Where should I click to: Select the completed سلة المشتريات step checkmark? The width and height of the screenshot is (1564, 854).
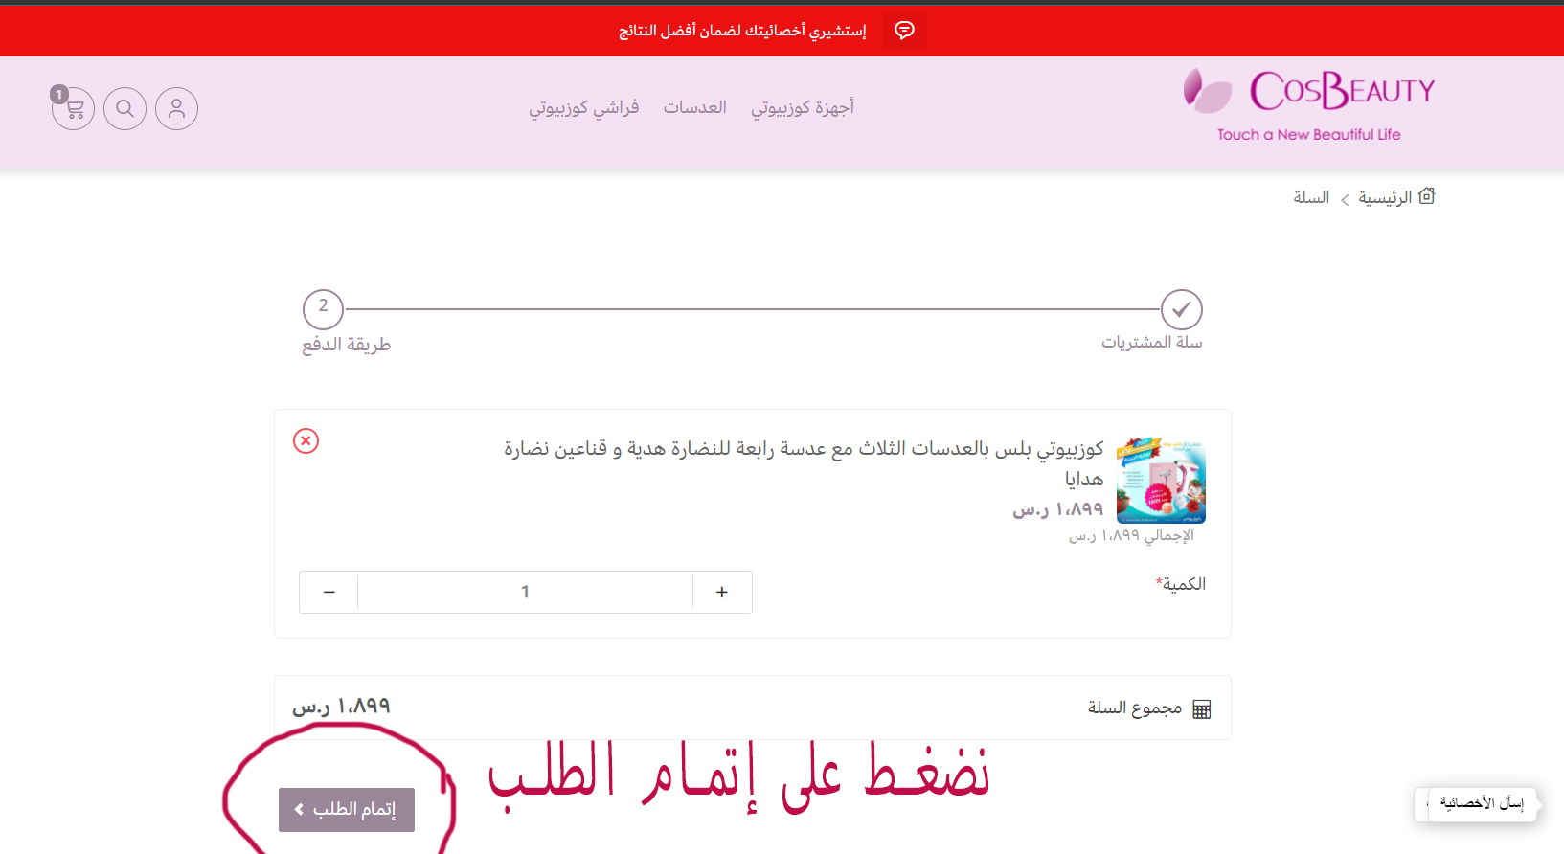pos(1181,309)
